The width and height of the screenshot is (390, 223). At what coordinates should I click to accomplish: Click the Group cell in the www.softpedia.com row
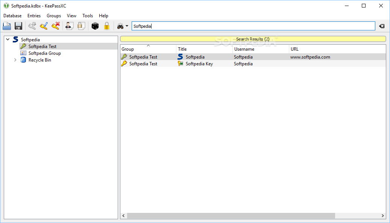(143, 57)
